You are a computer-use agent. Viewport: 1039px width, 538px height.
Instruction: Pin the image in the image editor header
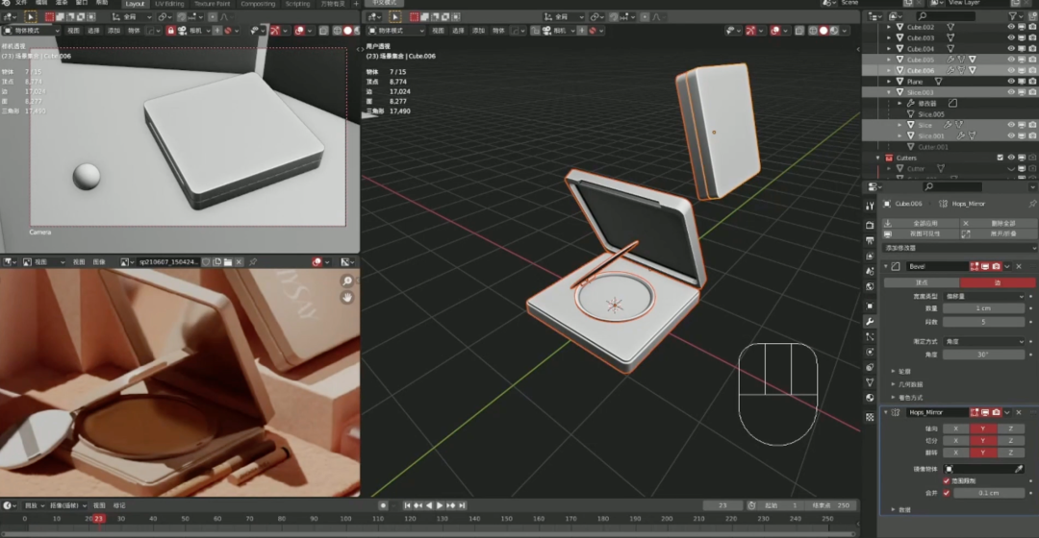(x=253, y=262)
